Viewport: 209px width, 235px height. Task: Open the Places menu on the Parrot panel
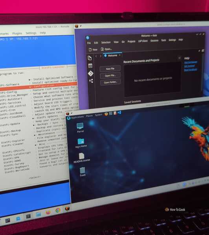[89, 116]
